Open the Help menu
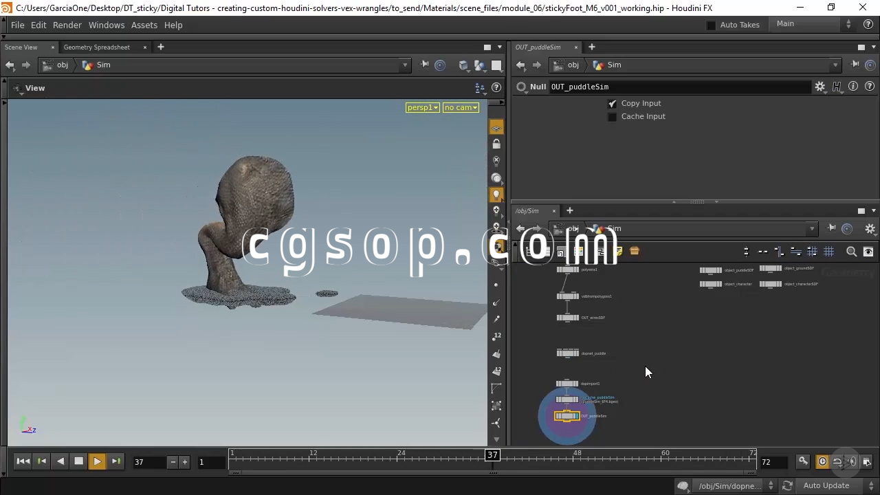The height and width of the screenshot is (495, 880). coord(173,25)
